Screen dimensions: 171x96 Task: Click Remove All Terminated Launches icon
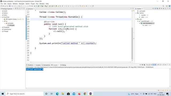144,65
